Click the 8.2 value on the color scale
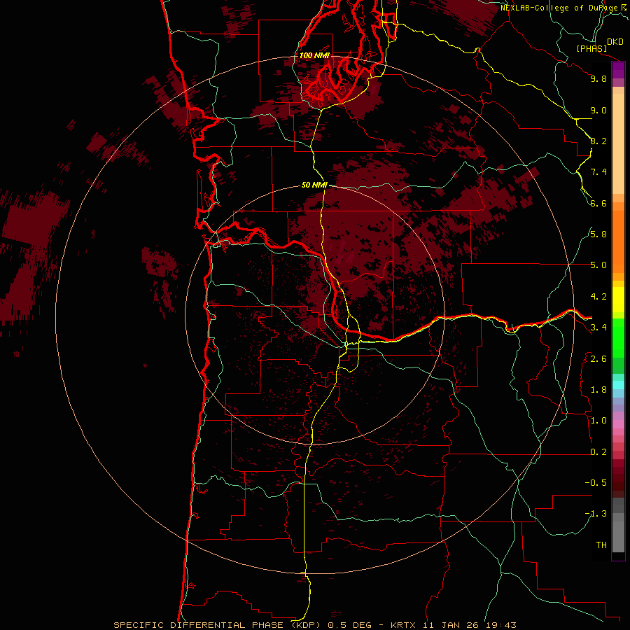 (x=598, y=141)
